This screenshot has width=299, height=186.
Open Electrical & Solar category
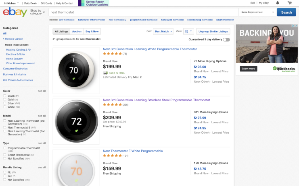click(15, 54)
